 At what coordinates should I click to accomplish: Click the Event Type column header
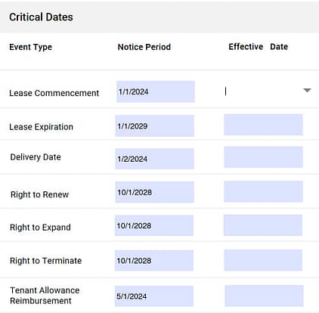(31, 47)
